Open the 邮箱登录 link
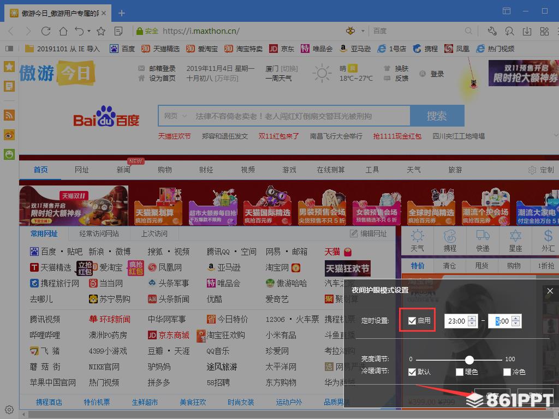559x419 pixels. click(x=162, y=68)
